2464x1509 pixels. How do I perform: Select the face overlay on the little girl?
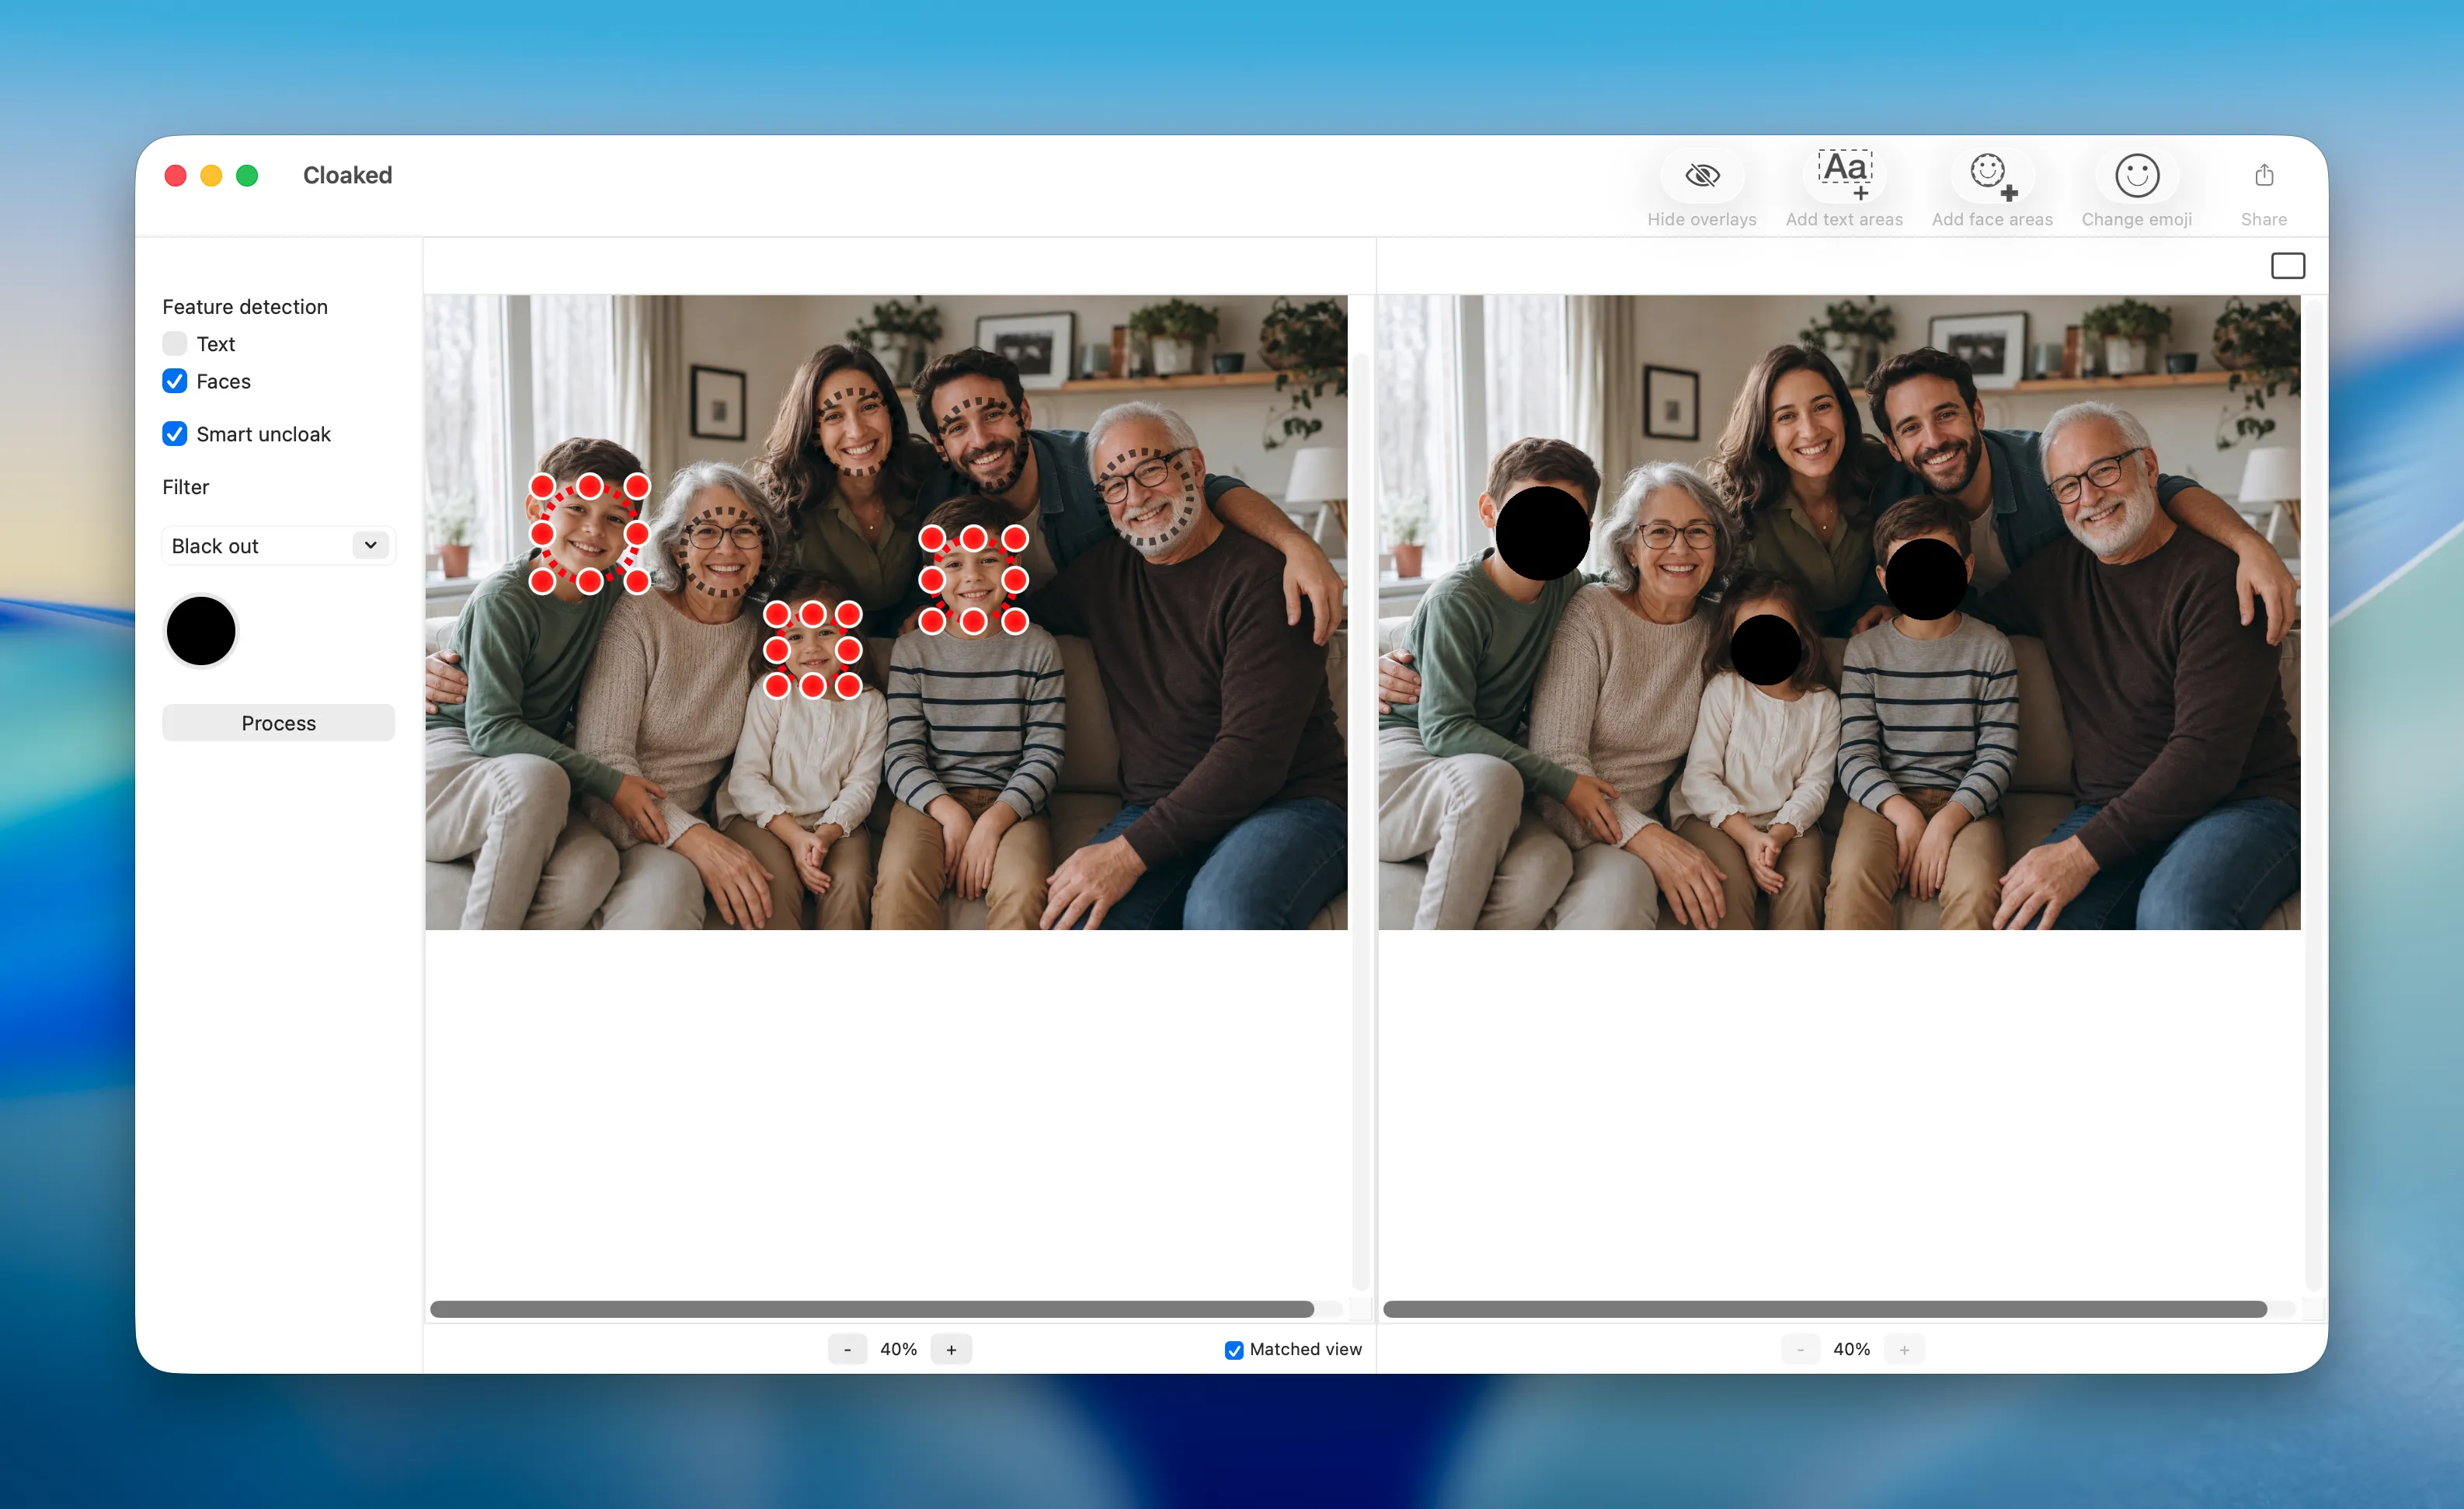(x=812, y=650)
